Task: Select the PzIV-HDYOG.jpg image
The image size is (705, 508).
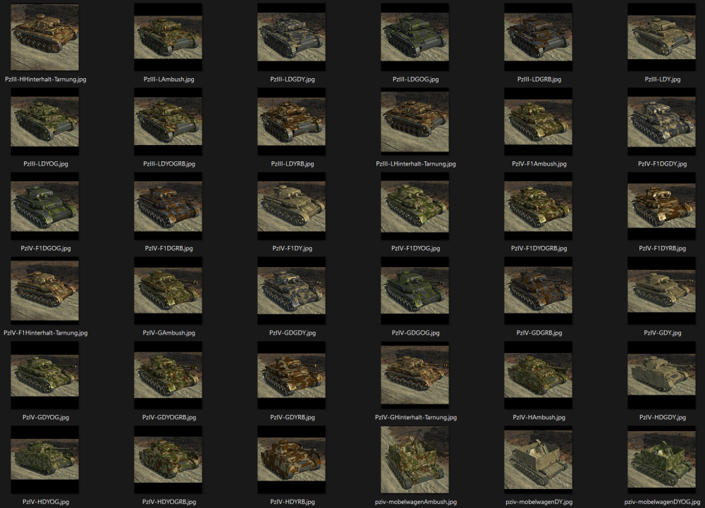Action: point(44,459)
